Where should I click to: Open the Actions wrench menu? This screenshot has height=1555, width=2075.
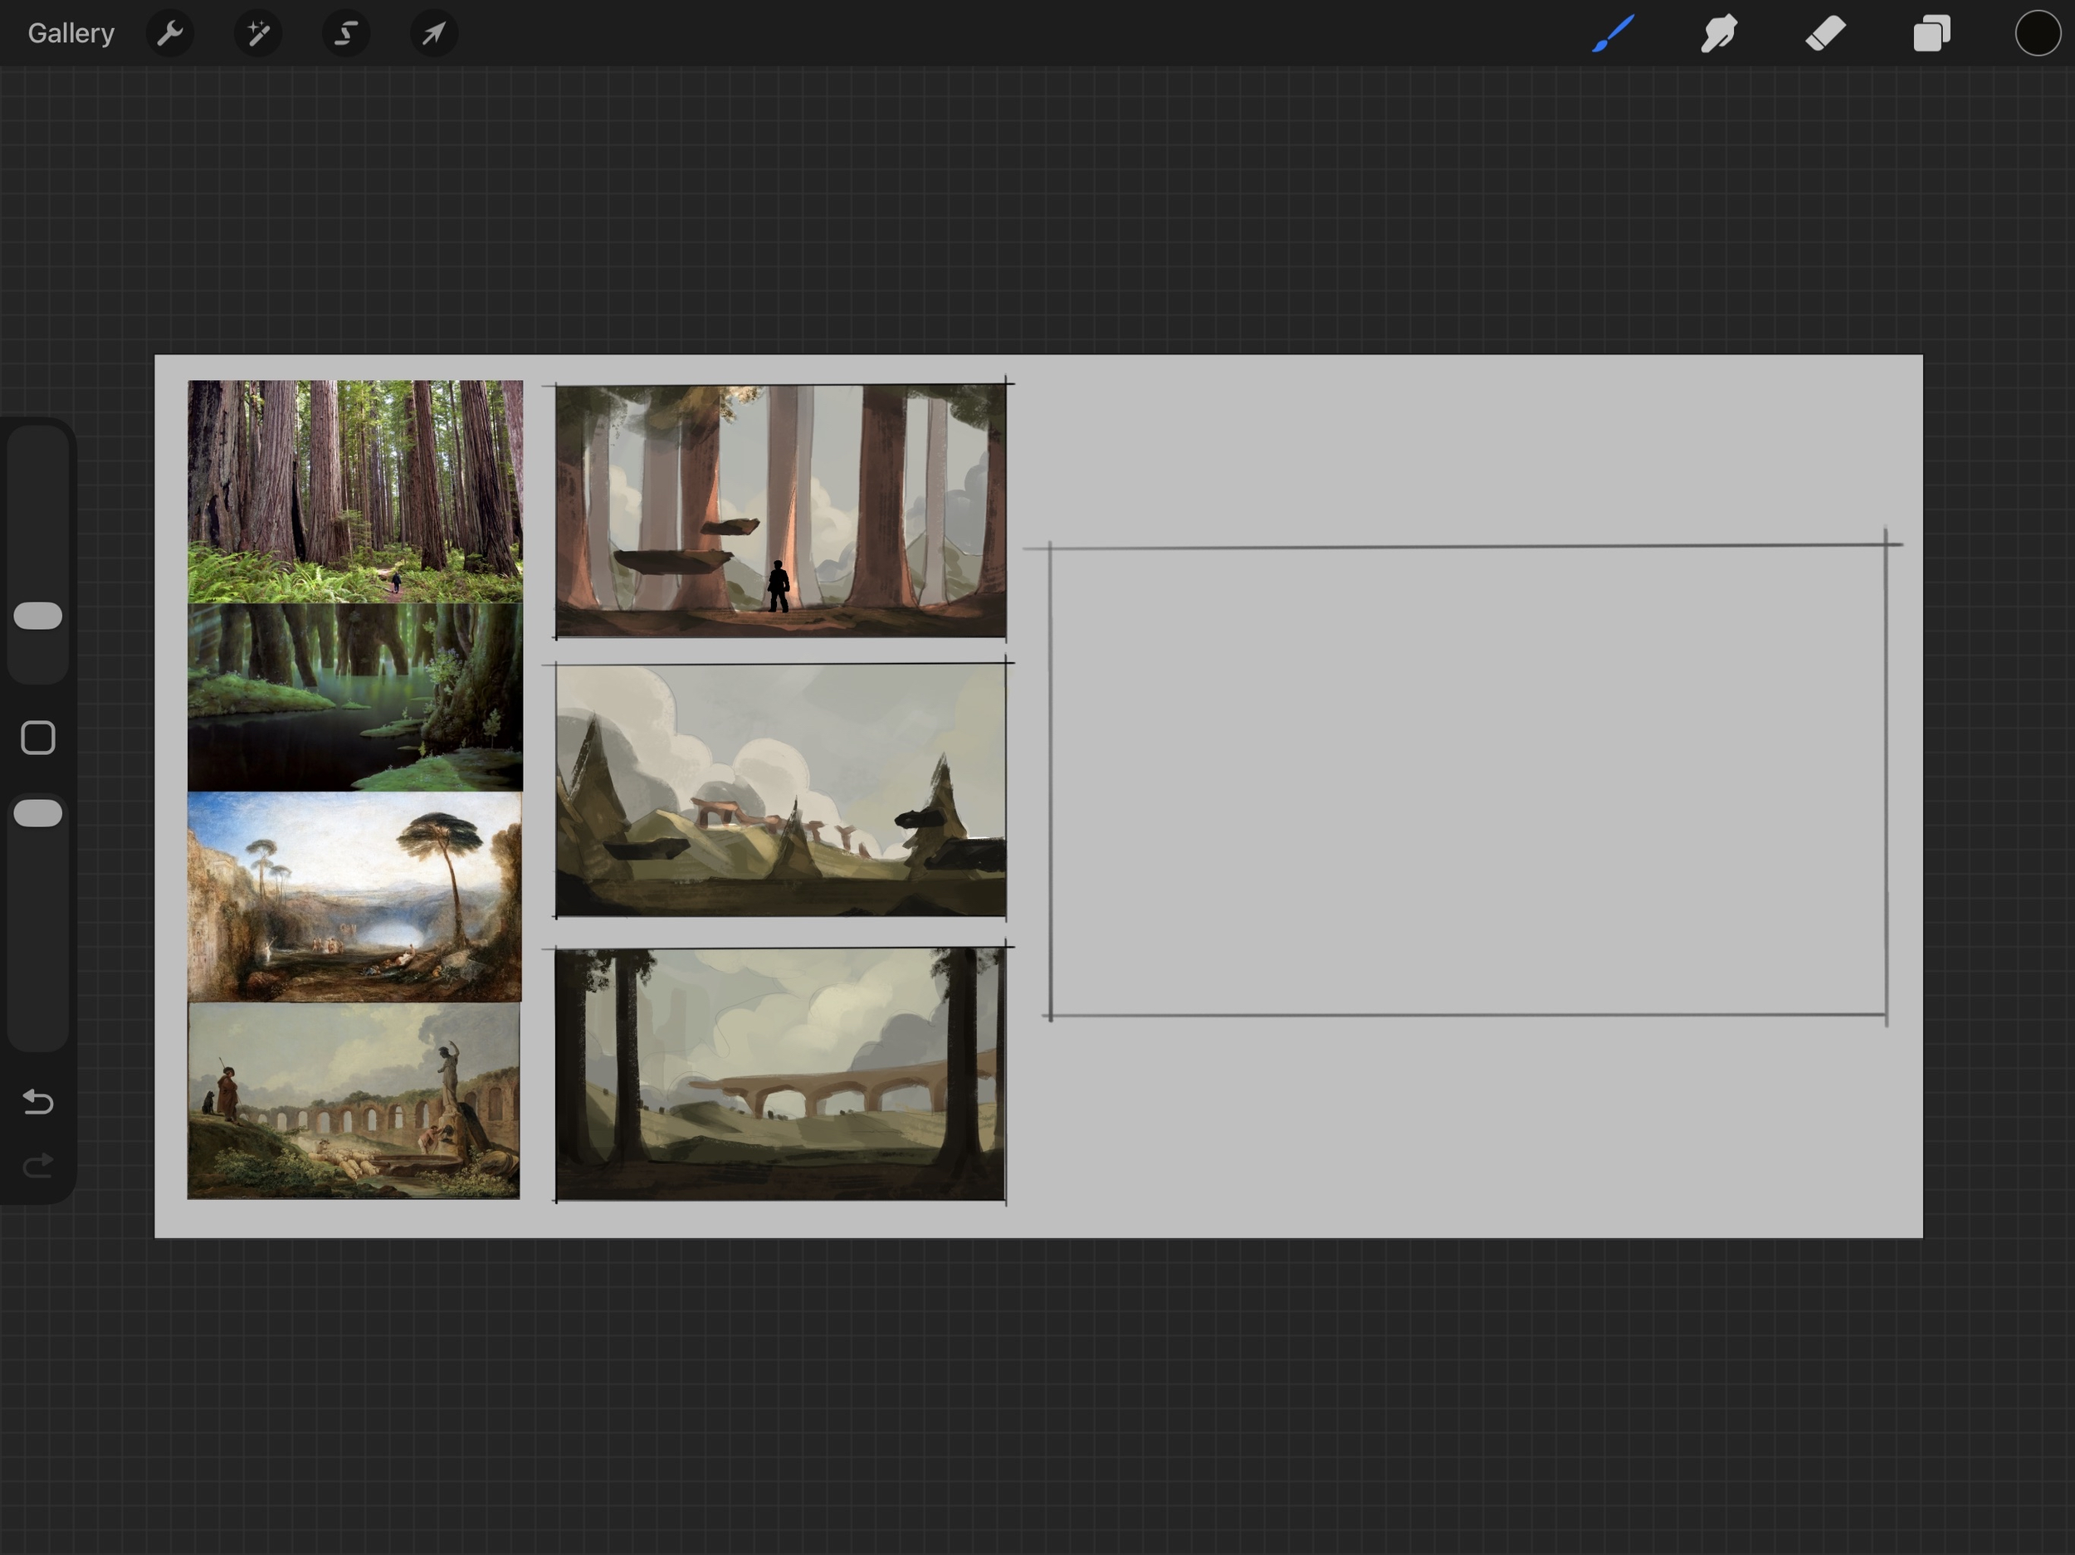[170, 34]
